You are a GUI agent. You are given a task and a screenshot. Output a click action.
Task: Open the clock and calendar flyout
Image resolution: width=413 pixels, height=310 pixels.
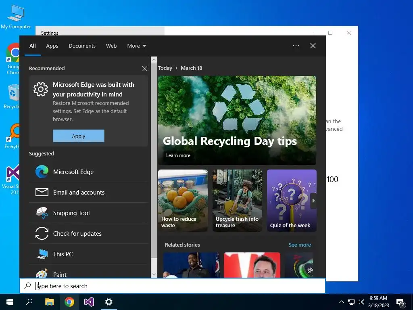(378, 302)
